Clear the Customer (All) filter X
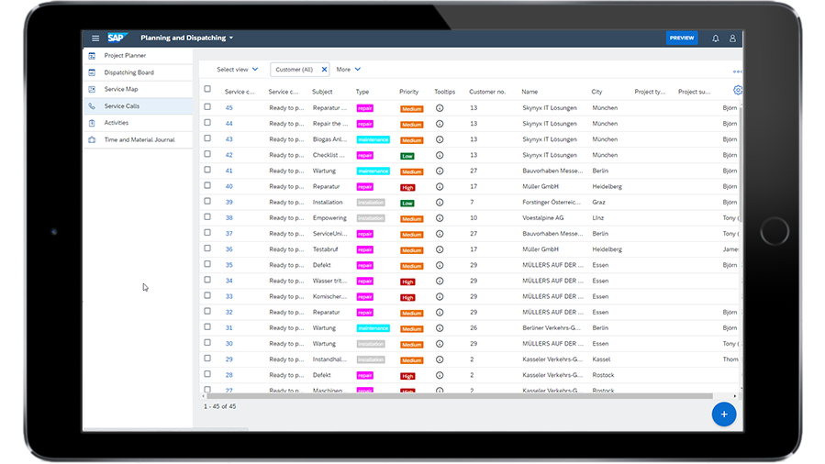Screen dimensions: 825x464 coord(323,70)
